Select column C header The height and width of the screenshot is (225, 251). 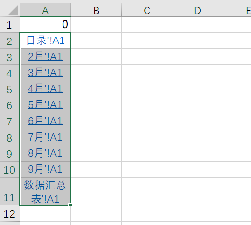(x=146, y=10)
